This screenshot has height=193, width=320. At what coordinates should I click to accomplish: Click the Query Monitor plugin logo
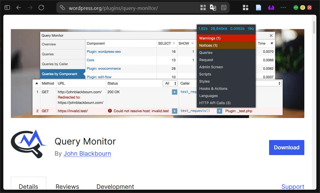[29, 144]
